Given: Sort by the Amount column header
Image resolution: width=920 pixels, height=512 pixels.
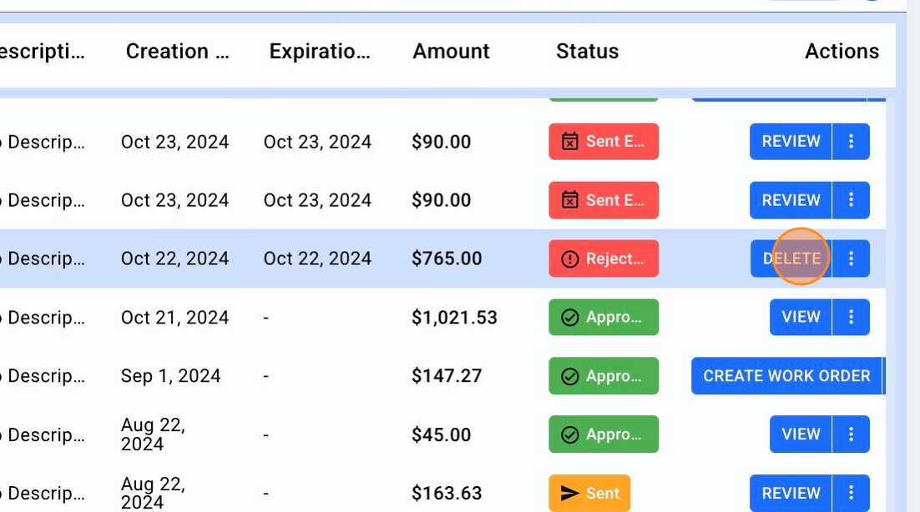Looking at the screenshot, I should [x=451, y=52].
